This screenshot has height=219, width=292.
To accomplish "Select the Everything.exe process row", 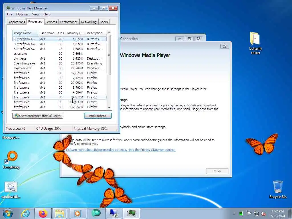I will 60,63.
